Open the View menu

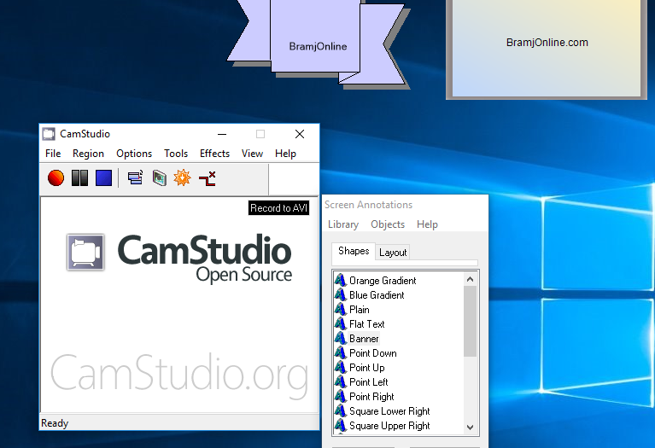pos(252,154)
